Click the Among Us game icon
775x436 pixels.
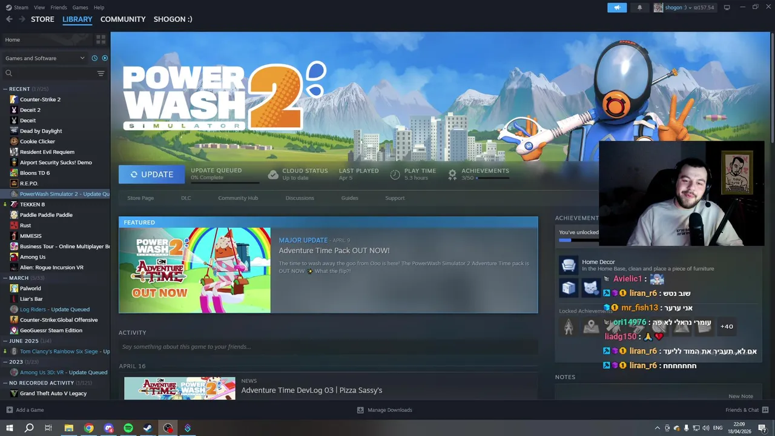pyautogui.click(x=14, y=257)
